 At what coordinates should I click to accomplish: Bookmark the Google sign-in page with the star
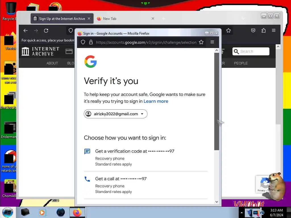(x=201, y=42)
